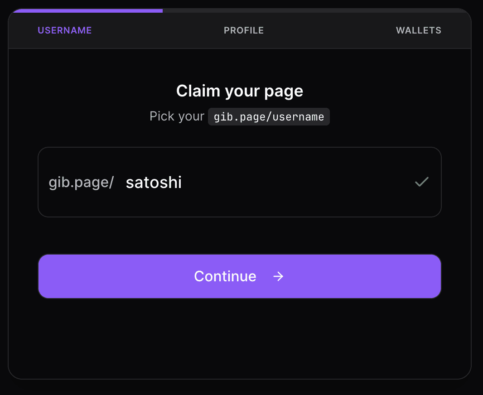The height and width of the screenshot is (395, 483).
Task: Switch to the PROFILE tab
Action: (x=243, y=30)
